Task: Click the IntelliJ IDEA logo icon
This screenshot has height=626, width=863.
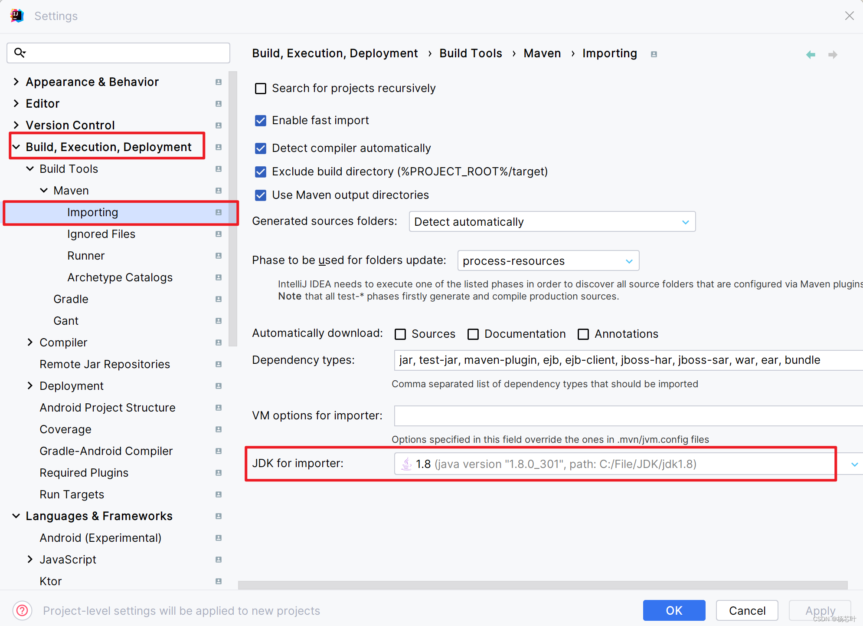Action: point(17,16)
